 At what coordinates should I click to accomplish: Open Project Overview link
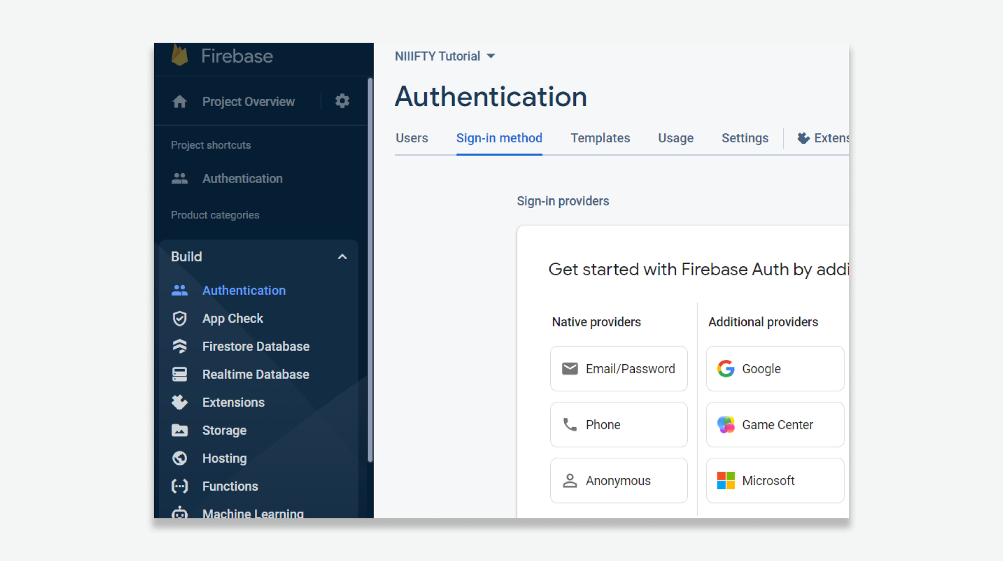[248, 102]
